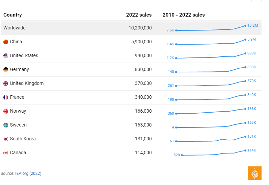Click the France flag icon
The height and width of the screenshot is (185, 269).
(6, 97)
